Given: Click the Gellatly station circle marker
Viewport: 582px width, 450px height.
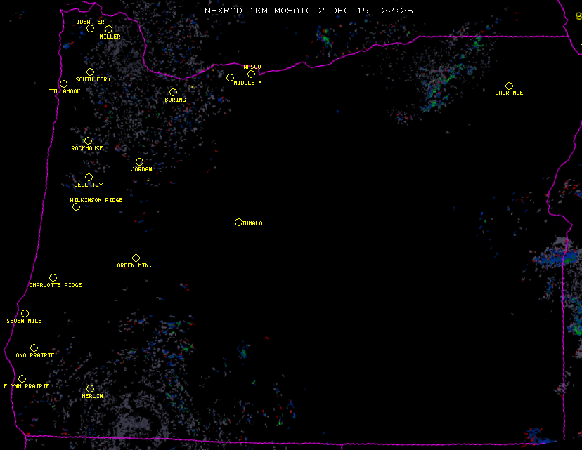Looking at the screenshot, I should 89,178.
